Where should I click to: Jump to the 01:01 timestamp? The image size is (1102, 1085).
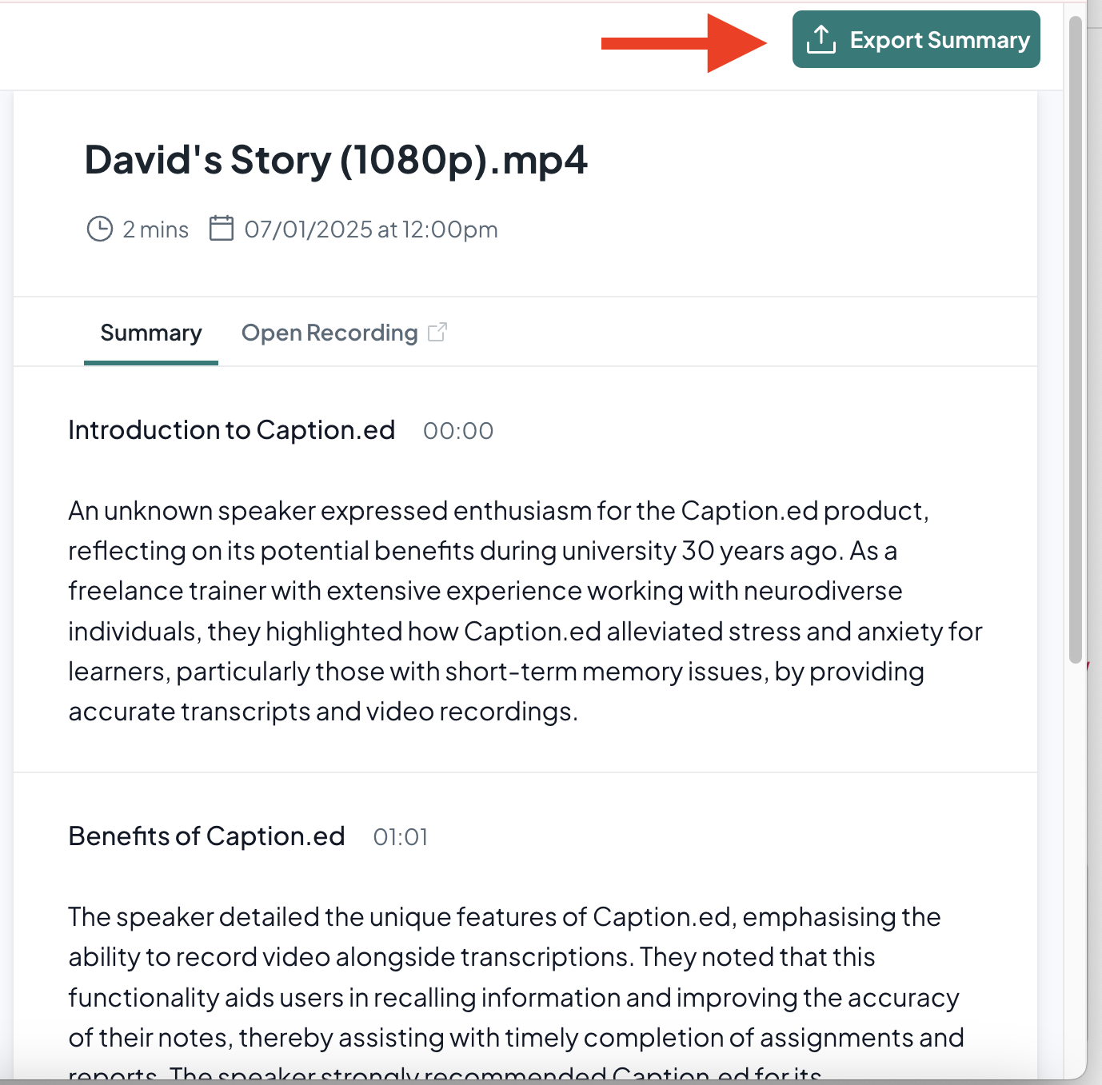[401, 837]
